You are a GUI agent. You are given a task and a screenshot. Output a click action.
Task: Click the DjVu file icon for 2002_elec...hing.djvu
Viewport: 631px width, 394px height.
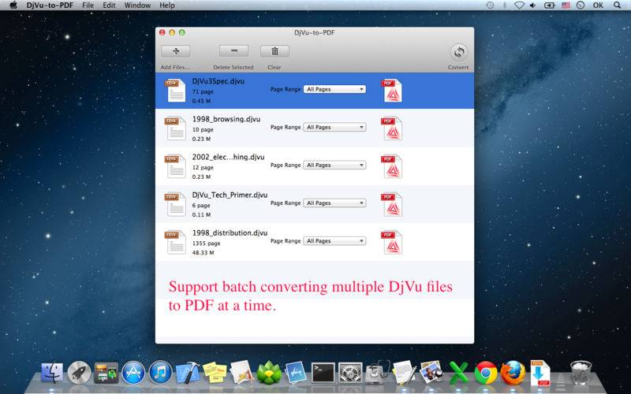tap(175, 166)
